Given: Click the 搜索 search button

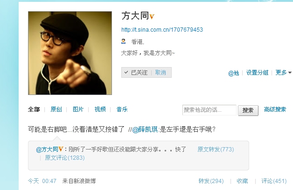Looking at the screenshot, I should pos(248,110).
